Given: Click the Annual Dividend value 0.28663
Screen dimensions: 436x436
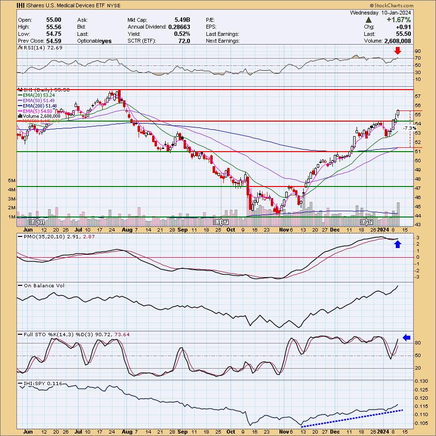Looking at the screenshot, I should tap(179, 27).
